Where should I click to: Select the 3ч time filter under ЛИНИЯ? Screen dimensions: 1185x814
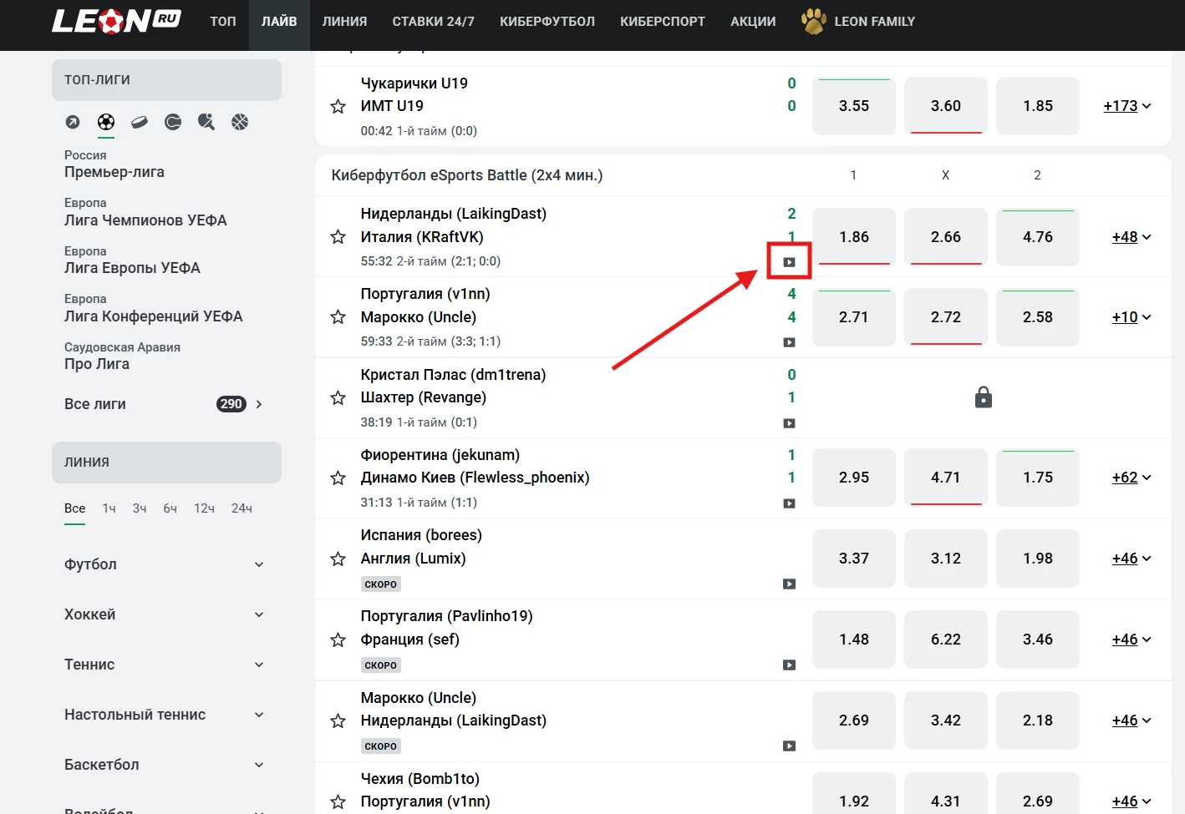[140, 508]
